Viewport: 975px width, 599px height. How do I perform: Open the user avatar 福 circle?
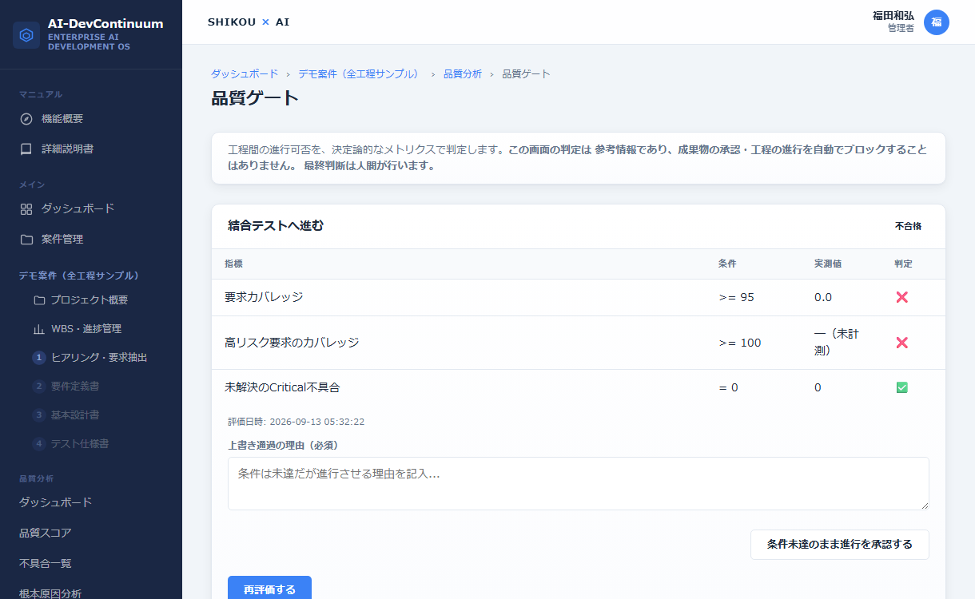tap(937, 22)
